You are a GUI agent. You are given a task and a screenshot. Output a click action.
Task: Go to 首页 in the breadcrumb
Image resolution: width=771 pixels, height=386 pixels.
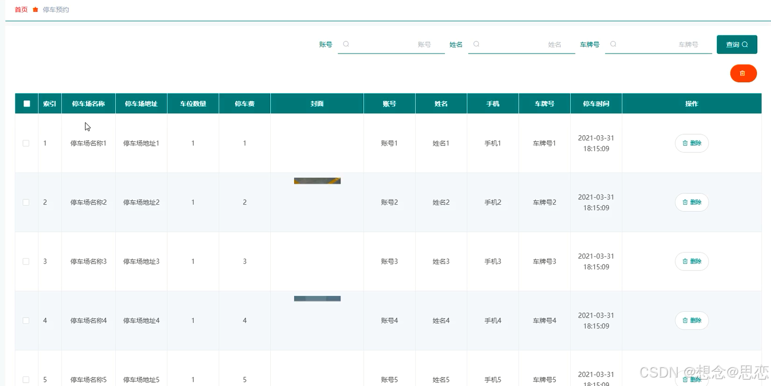coord(21,10)
